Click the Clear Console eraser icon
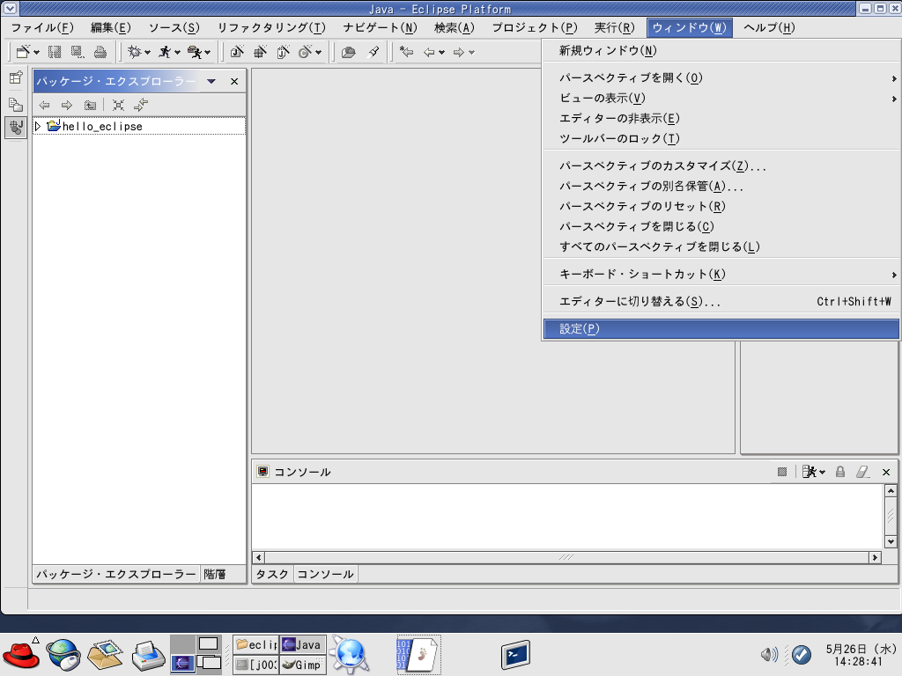The image size is (902, 676). coord(862,472)
